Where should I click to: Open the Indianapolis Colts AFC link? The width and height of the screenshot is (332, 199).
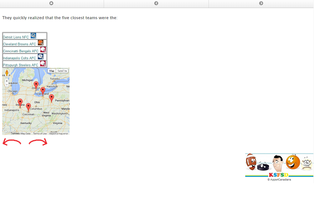click(20, 58)
